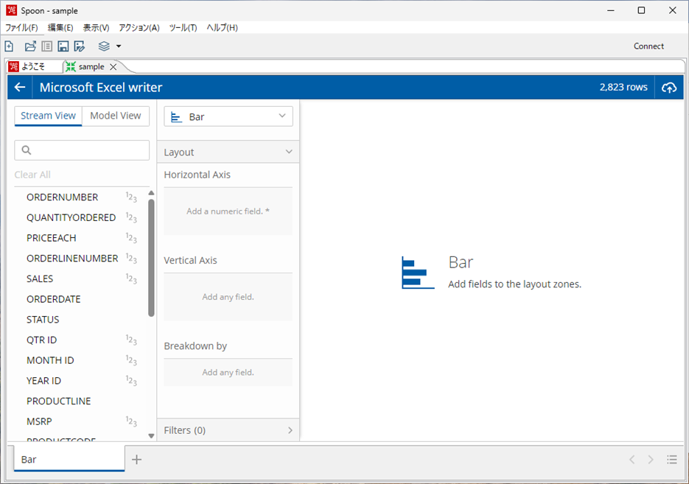Click the 2,823 rows label
Screen dimensions: 689x484
point(623,87)
